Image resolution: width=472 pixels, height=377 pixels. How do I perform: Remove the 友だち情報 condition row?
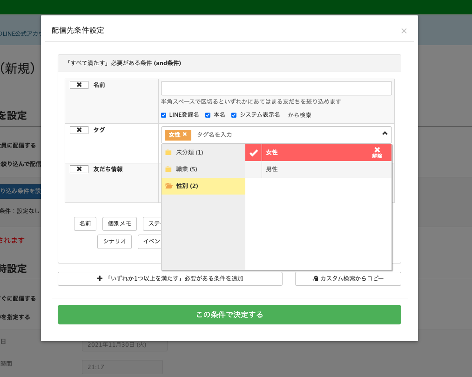[79, 169]
